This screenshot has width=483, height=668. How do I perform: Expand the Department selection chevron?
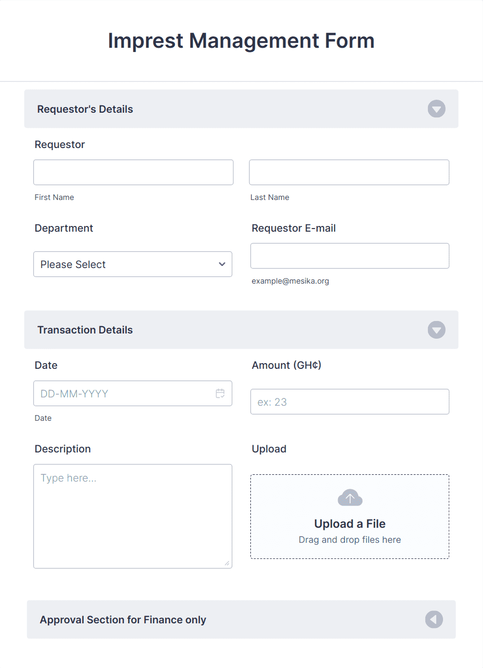221,264
